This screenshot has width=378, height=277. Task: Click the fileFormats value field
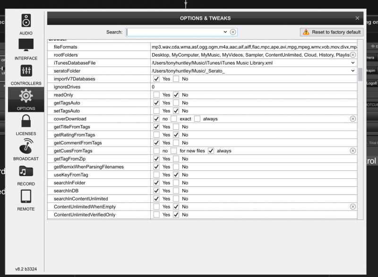click(254, 47)
